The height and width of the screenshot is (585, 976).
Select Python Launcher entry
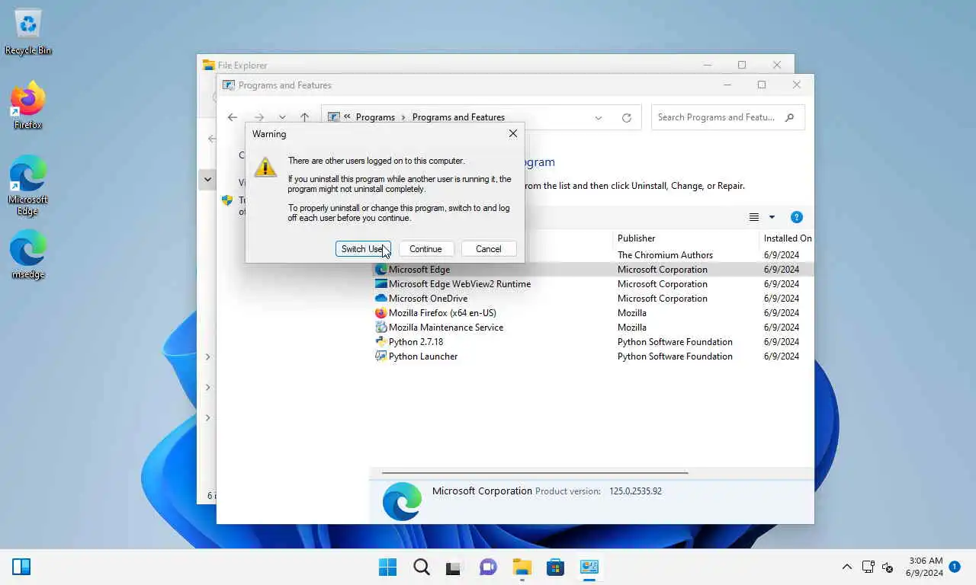pos(593,356)
